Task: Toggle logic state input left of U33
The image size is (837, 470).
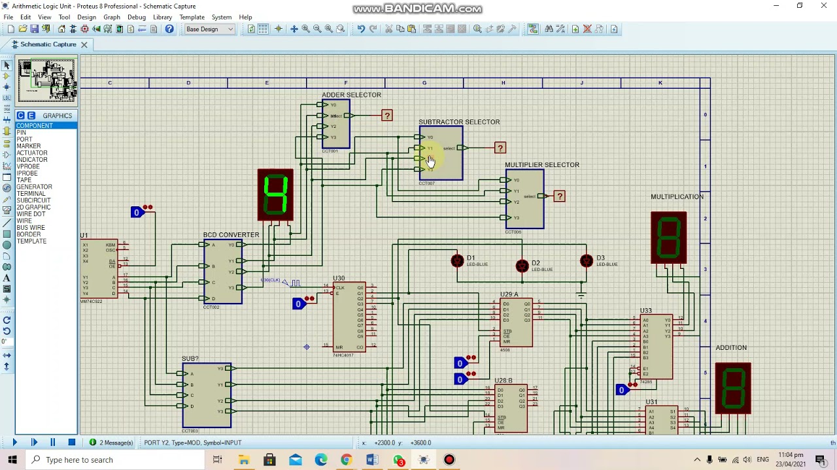Action: click(622, 390)
